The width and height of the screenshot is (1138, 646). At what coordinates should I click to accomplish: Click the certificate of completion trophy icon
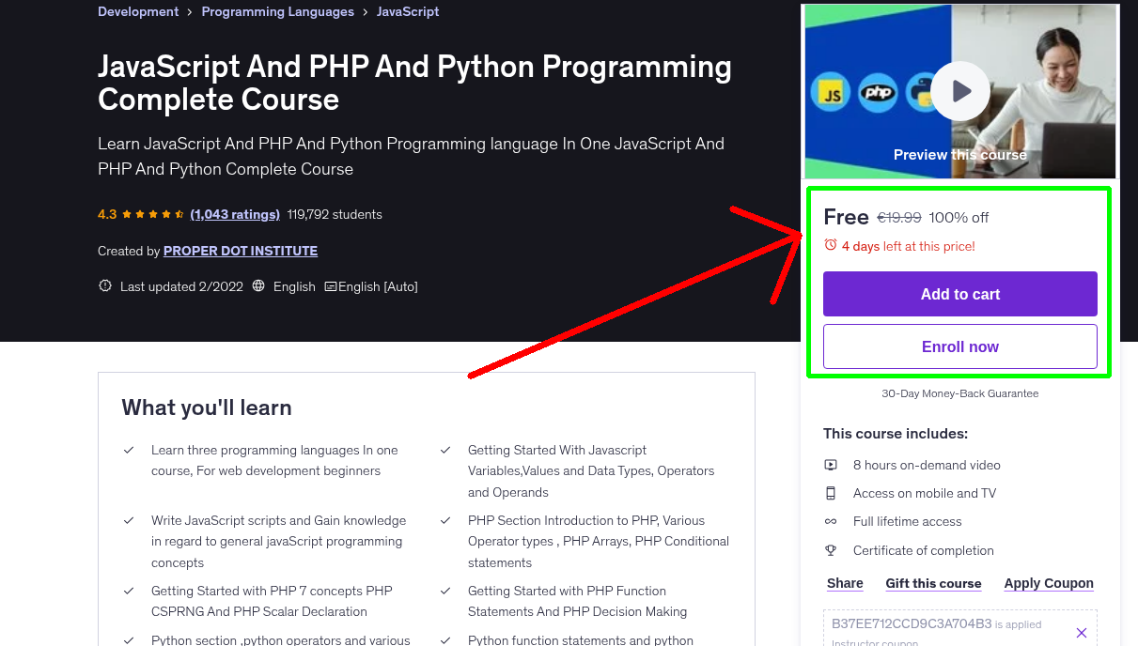tap(831, 550)
